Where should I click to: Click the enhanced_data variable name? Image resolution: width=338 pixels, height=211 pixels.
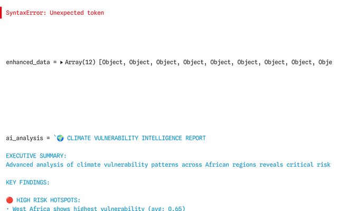point(27,62)
